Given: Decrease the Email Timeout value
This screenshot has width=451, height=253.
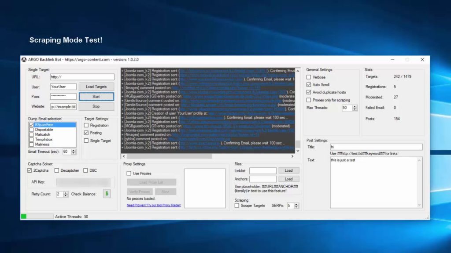Looking at the screenshot, I should (74, 153).
